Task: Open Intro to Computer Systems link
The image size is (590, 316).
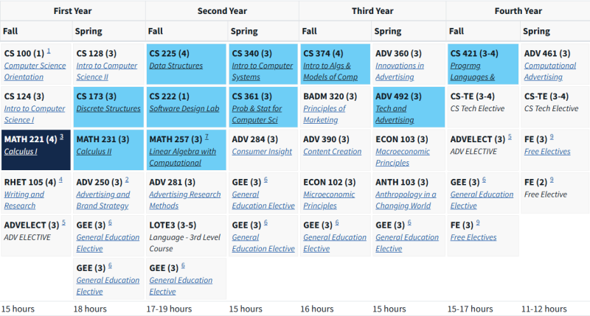Action: pyautogui.click(x=263, y=71)
